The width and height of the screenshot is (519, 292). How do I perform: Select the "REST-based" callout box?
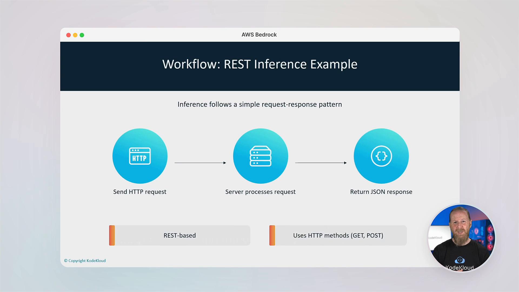pyautogui.click(x=179, y=235)
